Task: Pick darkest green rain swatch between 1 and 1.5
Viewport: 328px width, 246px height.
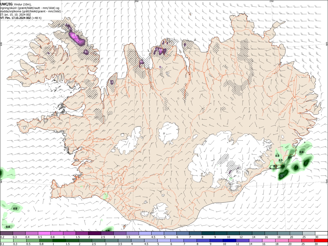Action: pos(59,240)
